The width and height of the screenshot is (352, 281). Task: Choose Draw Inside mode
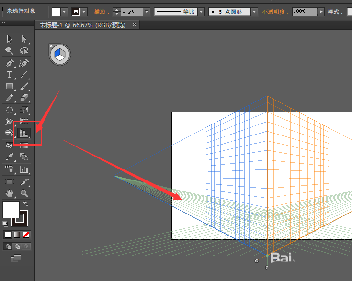coord(26,247)
